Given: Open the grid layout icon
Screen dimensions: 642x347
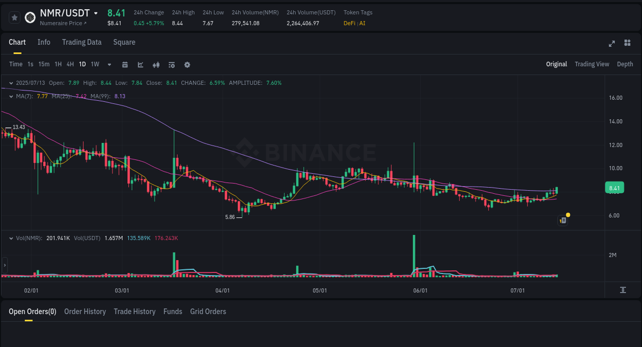Looking at the screenshot, I should tap(627, 43).
